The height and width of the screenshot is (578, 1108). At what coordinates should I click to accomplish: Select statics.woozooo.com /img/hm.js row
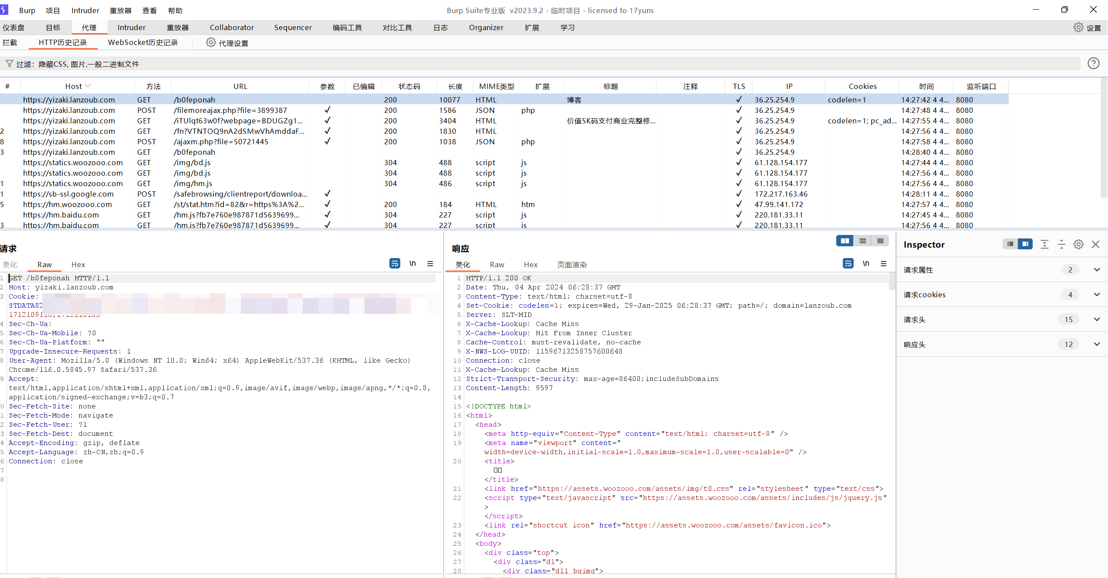[x=504, y=184]
